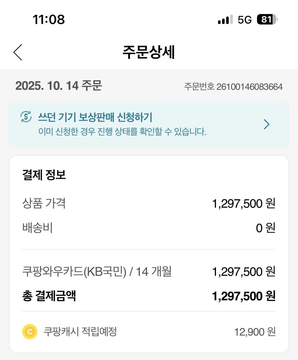
Task: Tap the 상품 가격 row label
Action: (44, 203)
